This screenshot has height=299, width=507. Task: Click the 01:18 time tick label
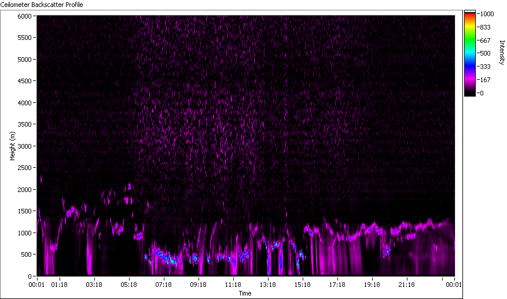click(60, 285)
